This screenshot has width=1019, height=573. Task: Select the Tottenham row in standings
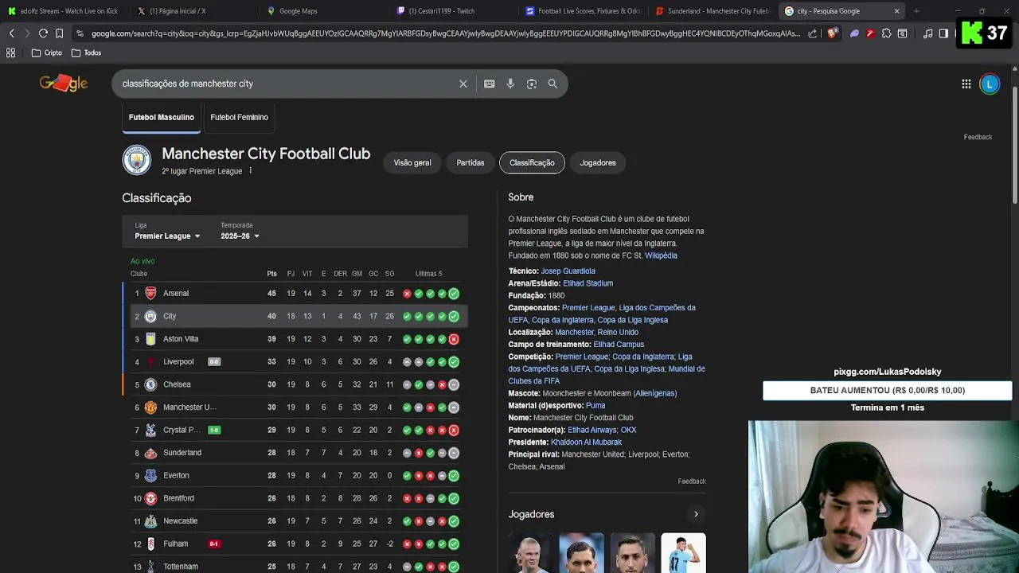(x=295, y=566)
